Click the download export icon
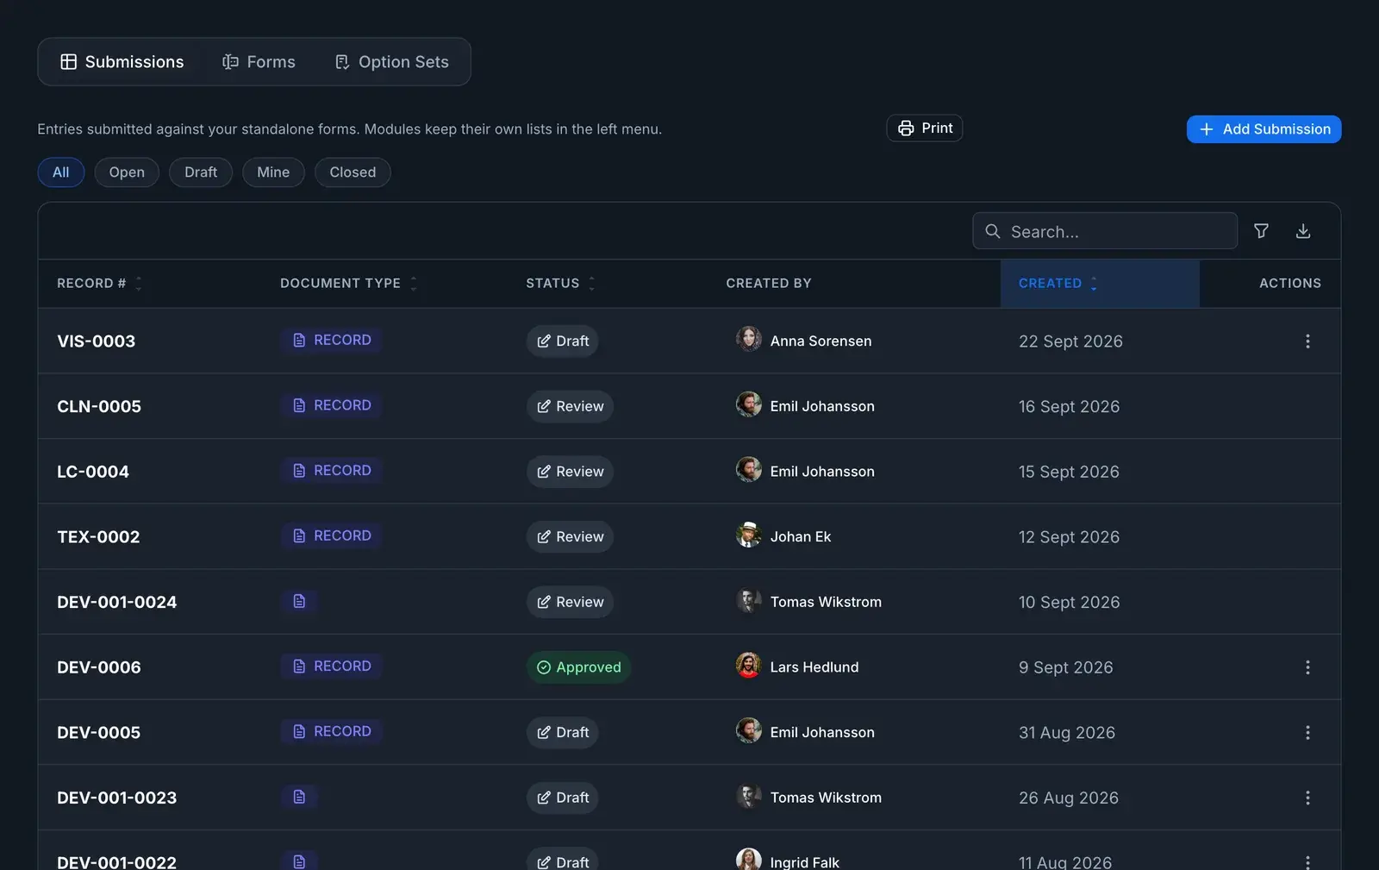The image size is (1379, 870). coord(1303,231)
